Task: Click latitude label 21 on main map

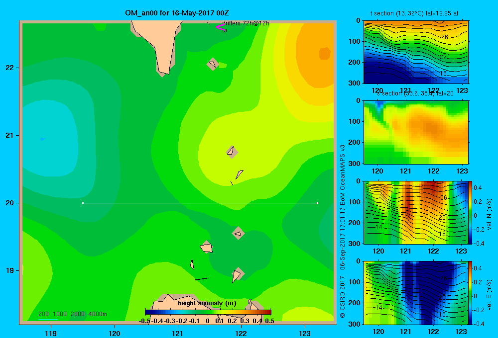Action: point(9,135)
